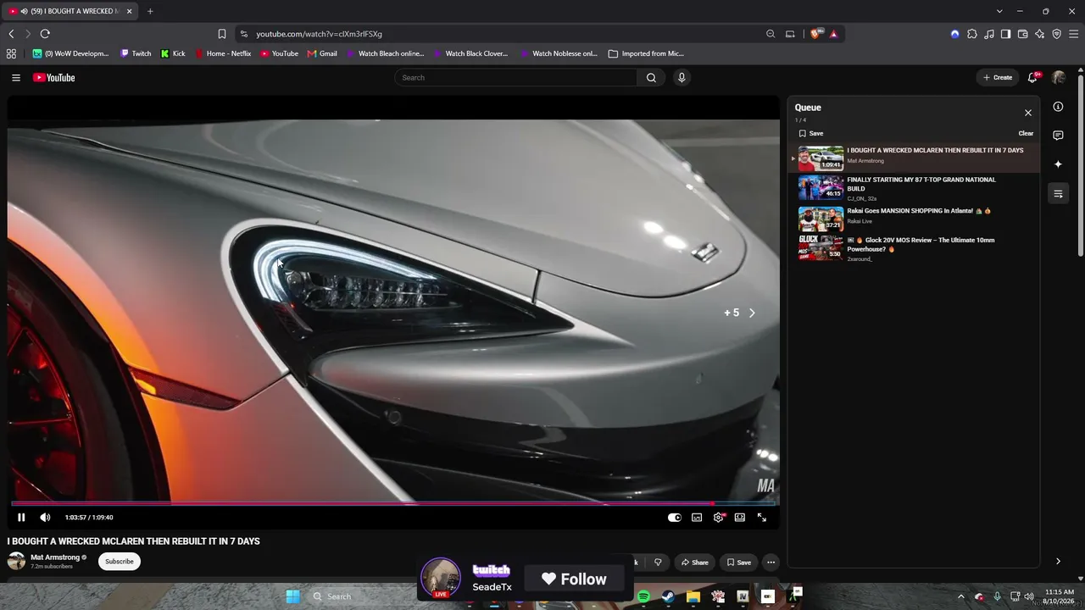Toggle the autoplay switch in player

point(675,518)
